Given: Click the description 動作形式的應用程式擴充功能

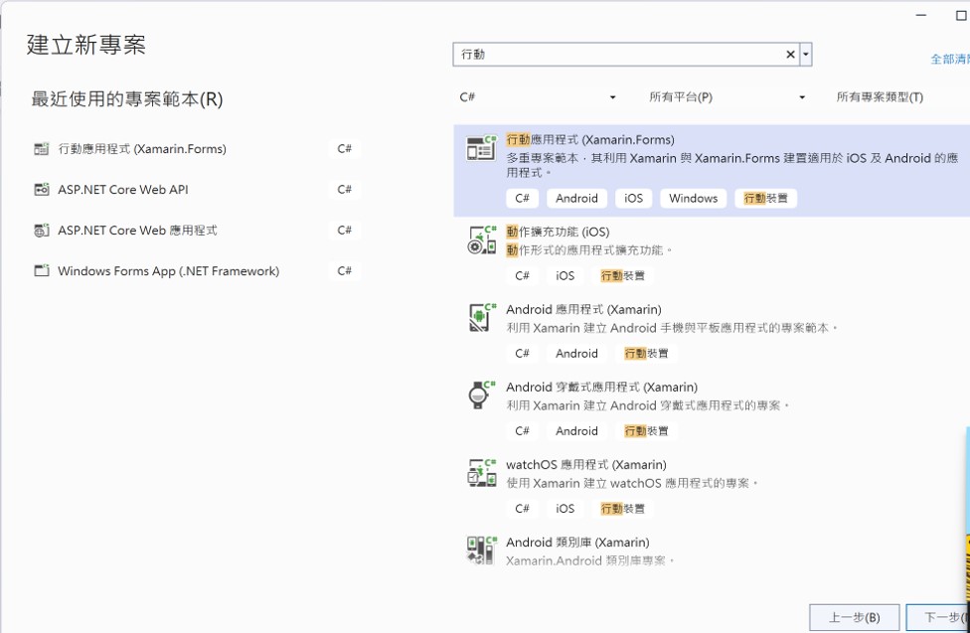Looking at the screenshot, I should click(x=589, y=250).
